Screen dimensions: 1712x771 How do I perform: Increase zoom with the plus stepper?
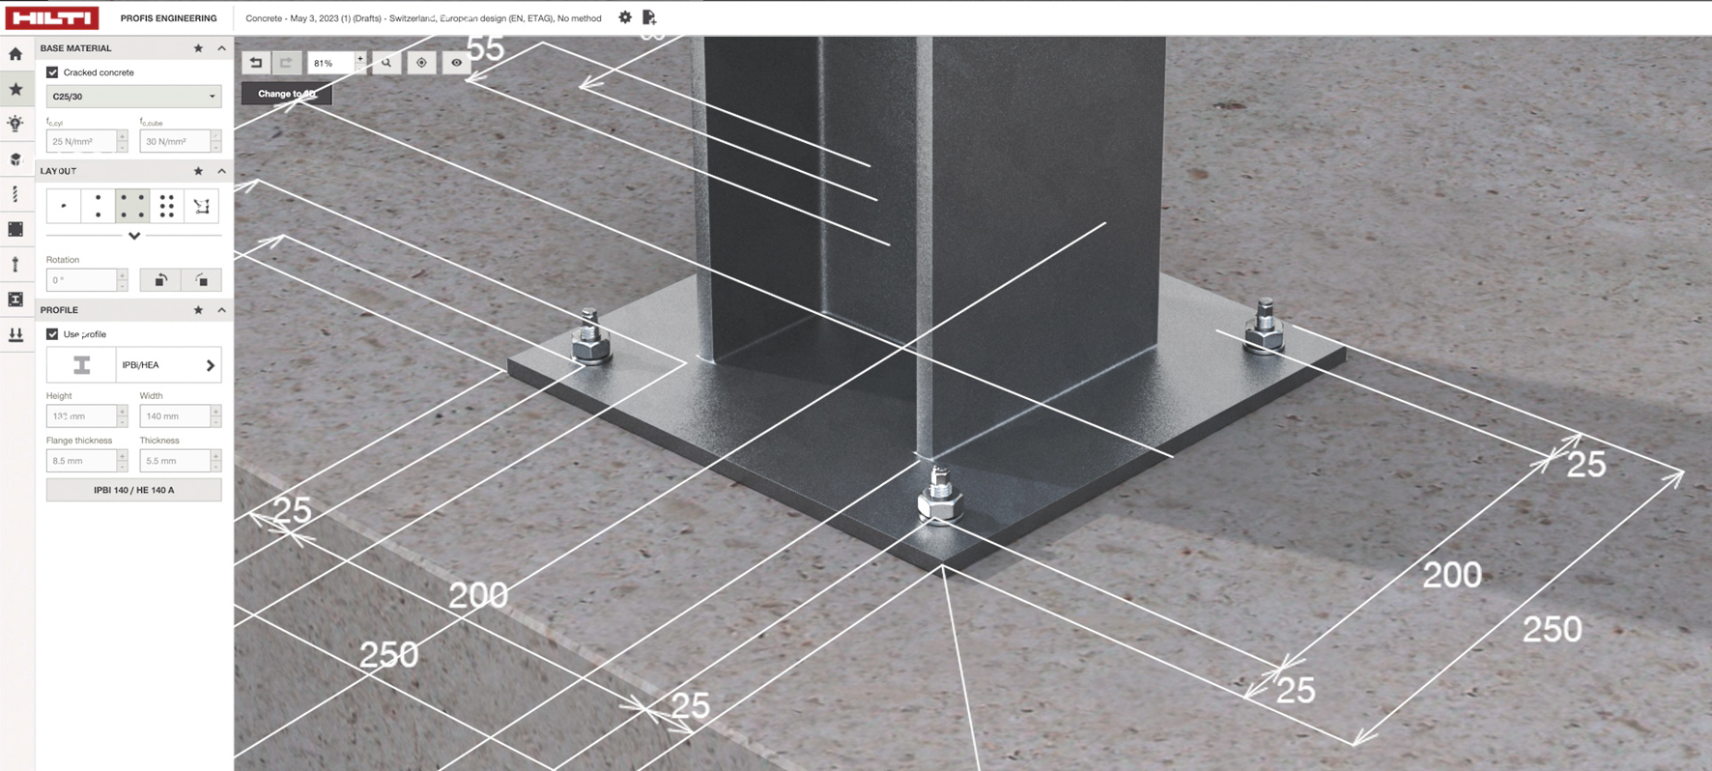pyautogui.click(x=360, y=58)
